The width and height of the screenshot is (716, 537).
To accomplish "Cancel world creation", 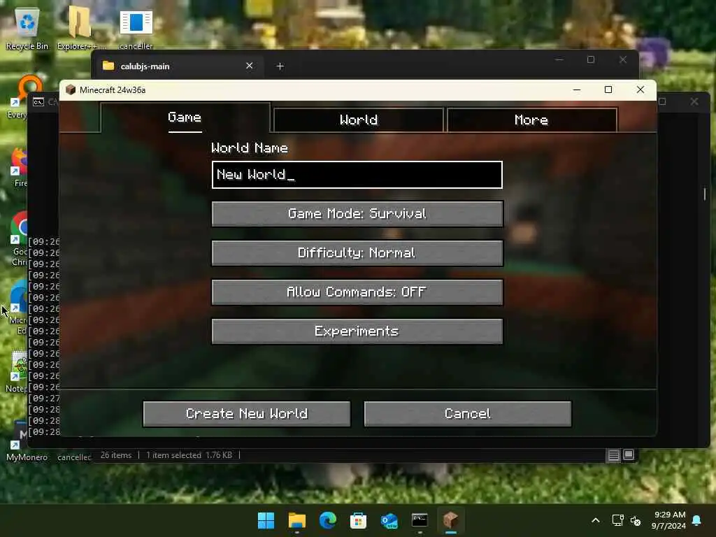I will tap(468, 414).
